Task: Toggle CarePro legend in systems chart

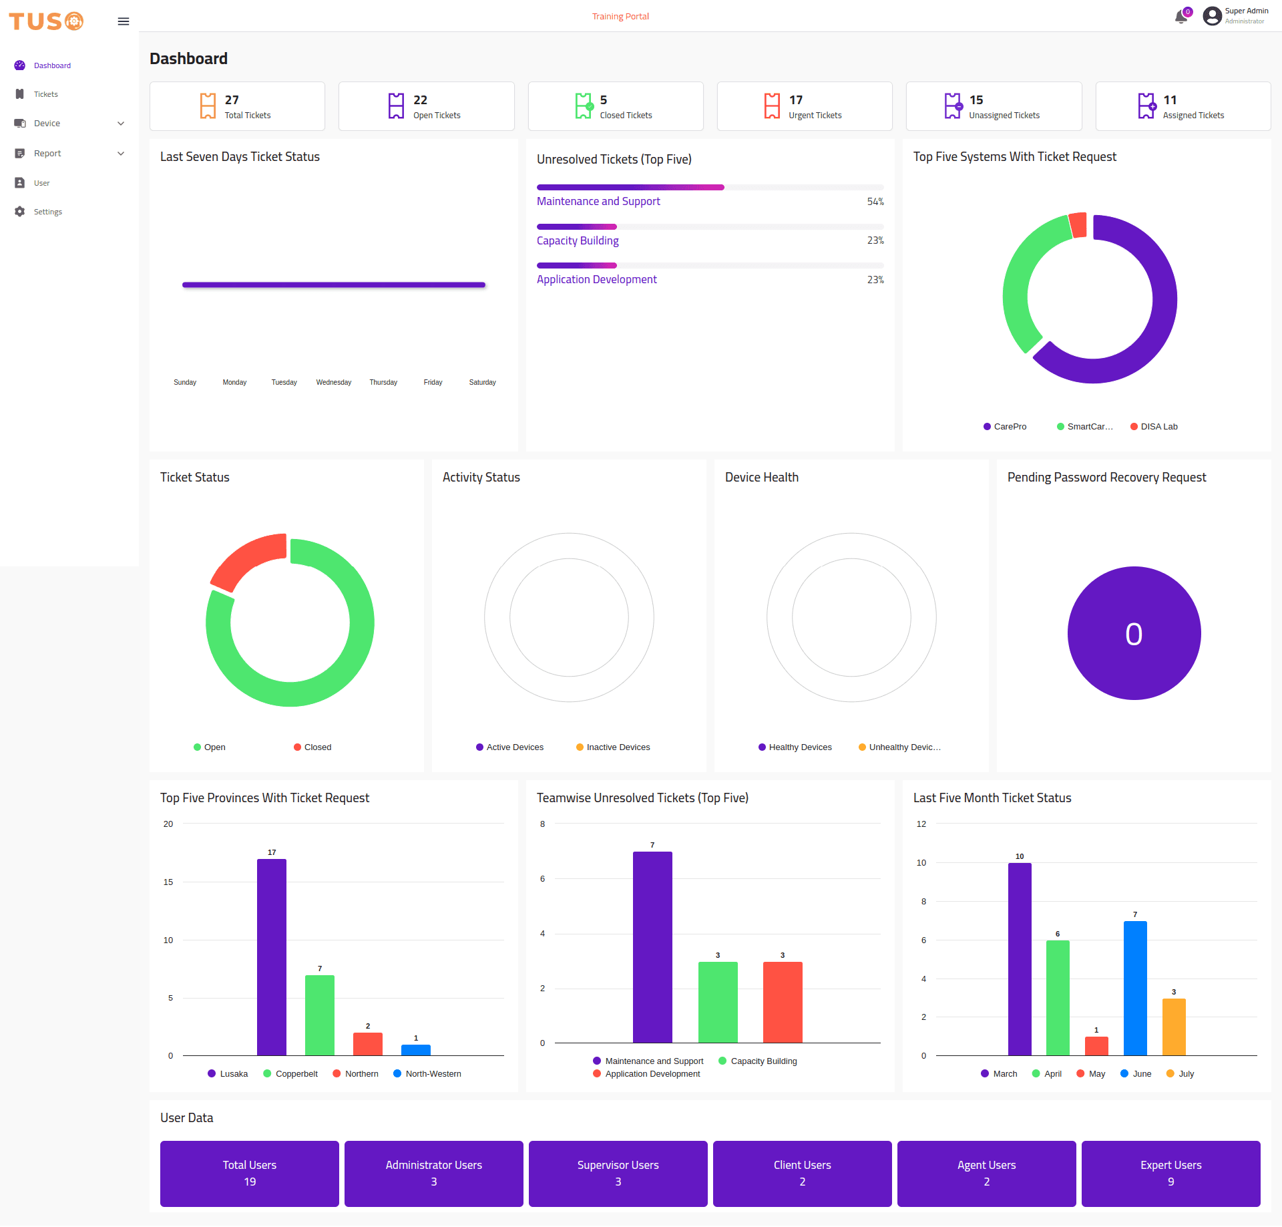Action: (1005, 427)
